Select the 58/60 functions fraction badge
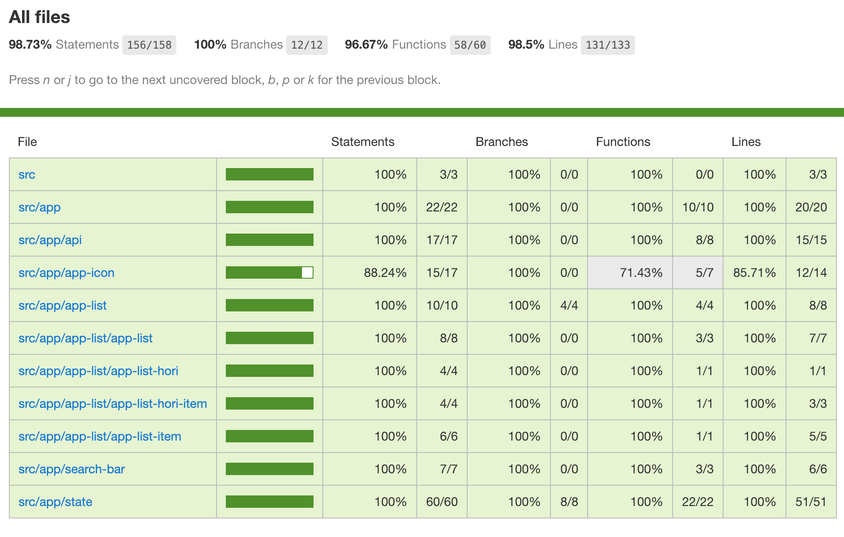The height and width of the screenshot is (537, 844). [470, 45]
